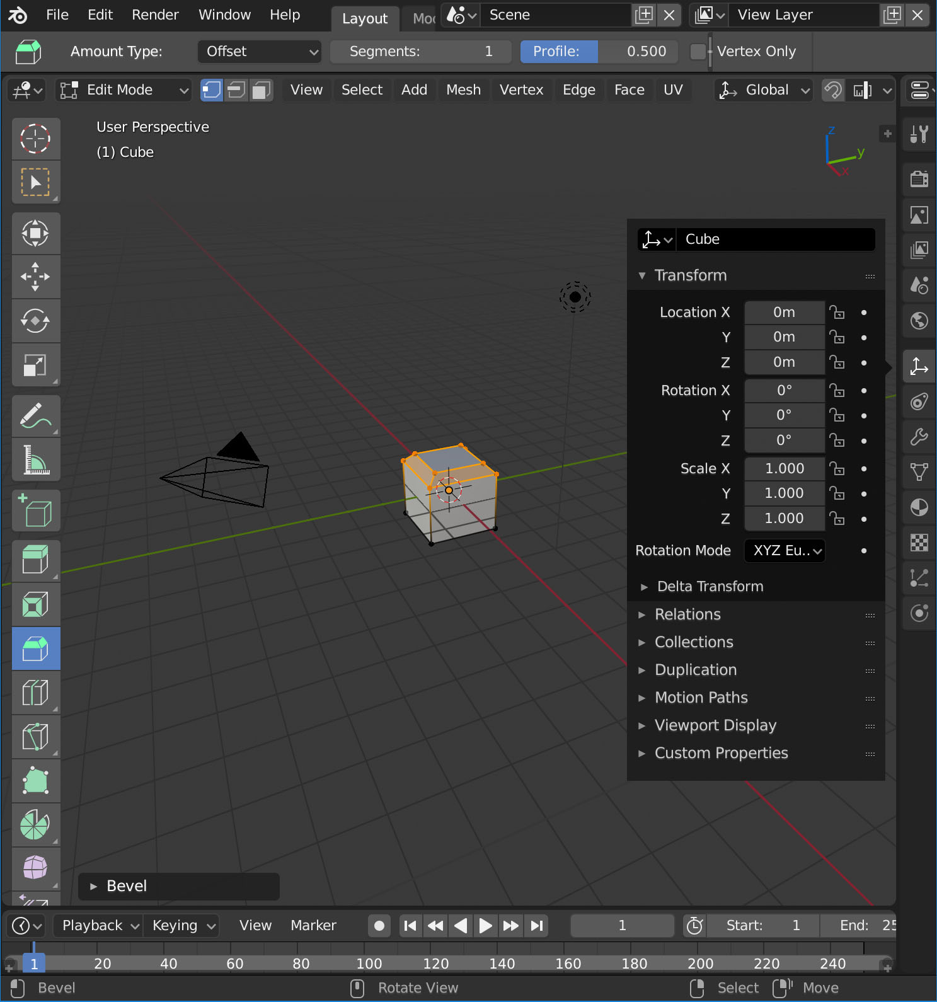
Task: Select the Measure tool
Action: coord(36,460)
